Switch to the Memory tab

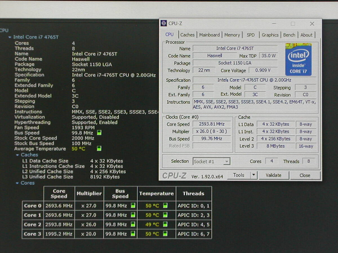(232, 35)
